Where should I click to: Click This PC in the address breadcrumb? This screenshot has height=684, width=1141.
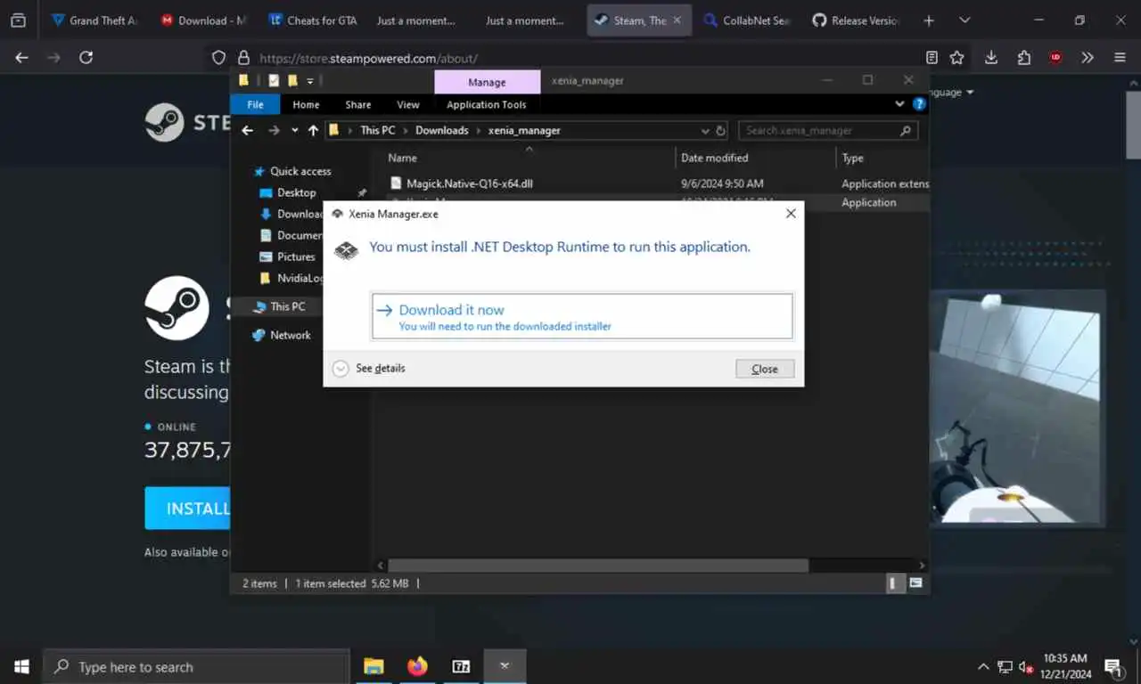pos(377,130)
